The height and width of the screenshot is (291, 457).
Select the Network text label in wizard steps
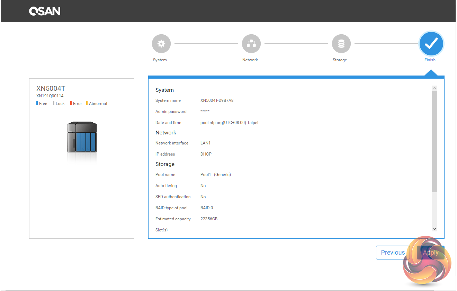click(250, 60)
